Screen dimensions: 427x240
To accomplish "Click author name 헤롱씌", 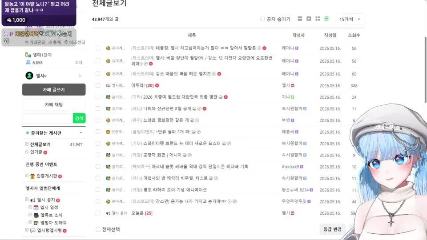I will [x=288, y=132].
